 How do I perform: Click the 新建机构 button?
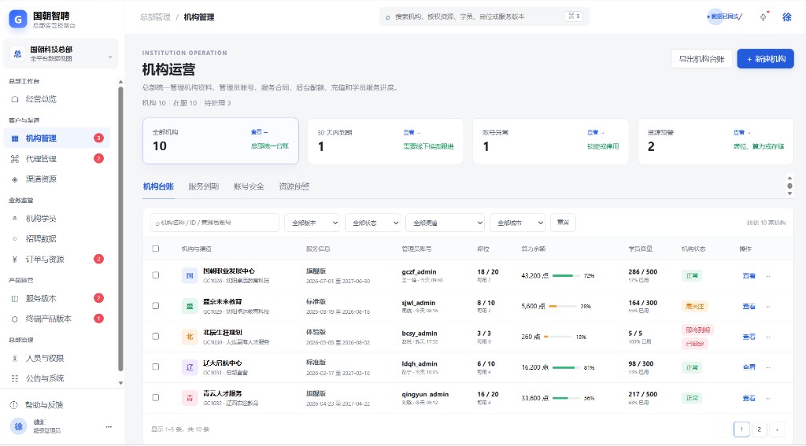pos(765,59)
